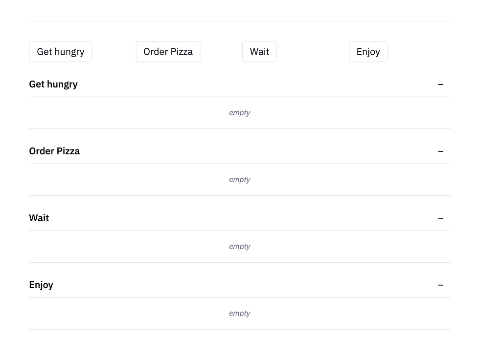Click the minus icon beside Get hungry
This screenshot has width=501, height=355.
coord(440,84)
